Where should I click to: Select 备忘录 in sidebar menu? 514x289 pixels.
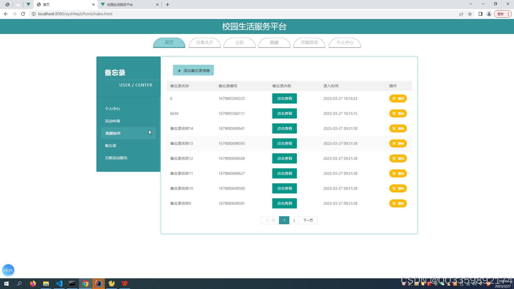pyautogui.click(x=128, y=146)
